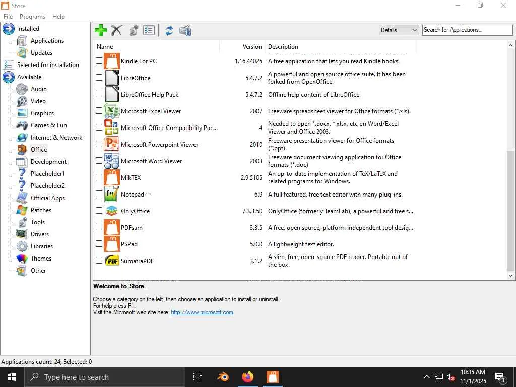This screenshot has width=516, height=387.
Task: Click the checklist actions toolbar icon
Action: click(x=149, y=30)
